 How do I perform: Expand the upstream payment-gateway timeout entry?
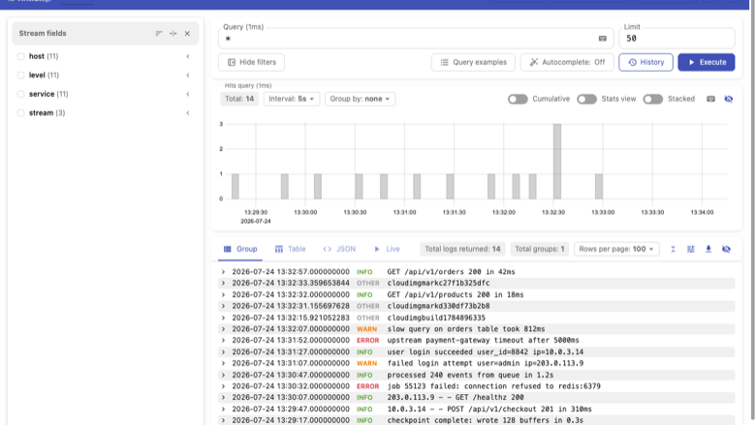[x=223, y=340]
